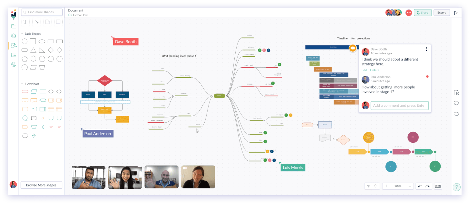Open the Google search sidebar icon
Image resolution: width=470 pixels, height=204 pixels.
(x=14, y=64)
